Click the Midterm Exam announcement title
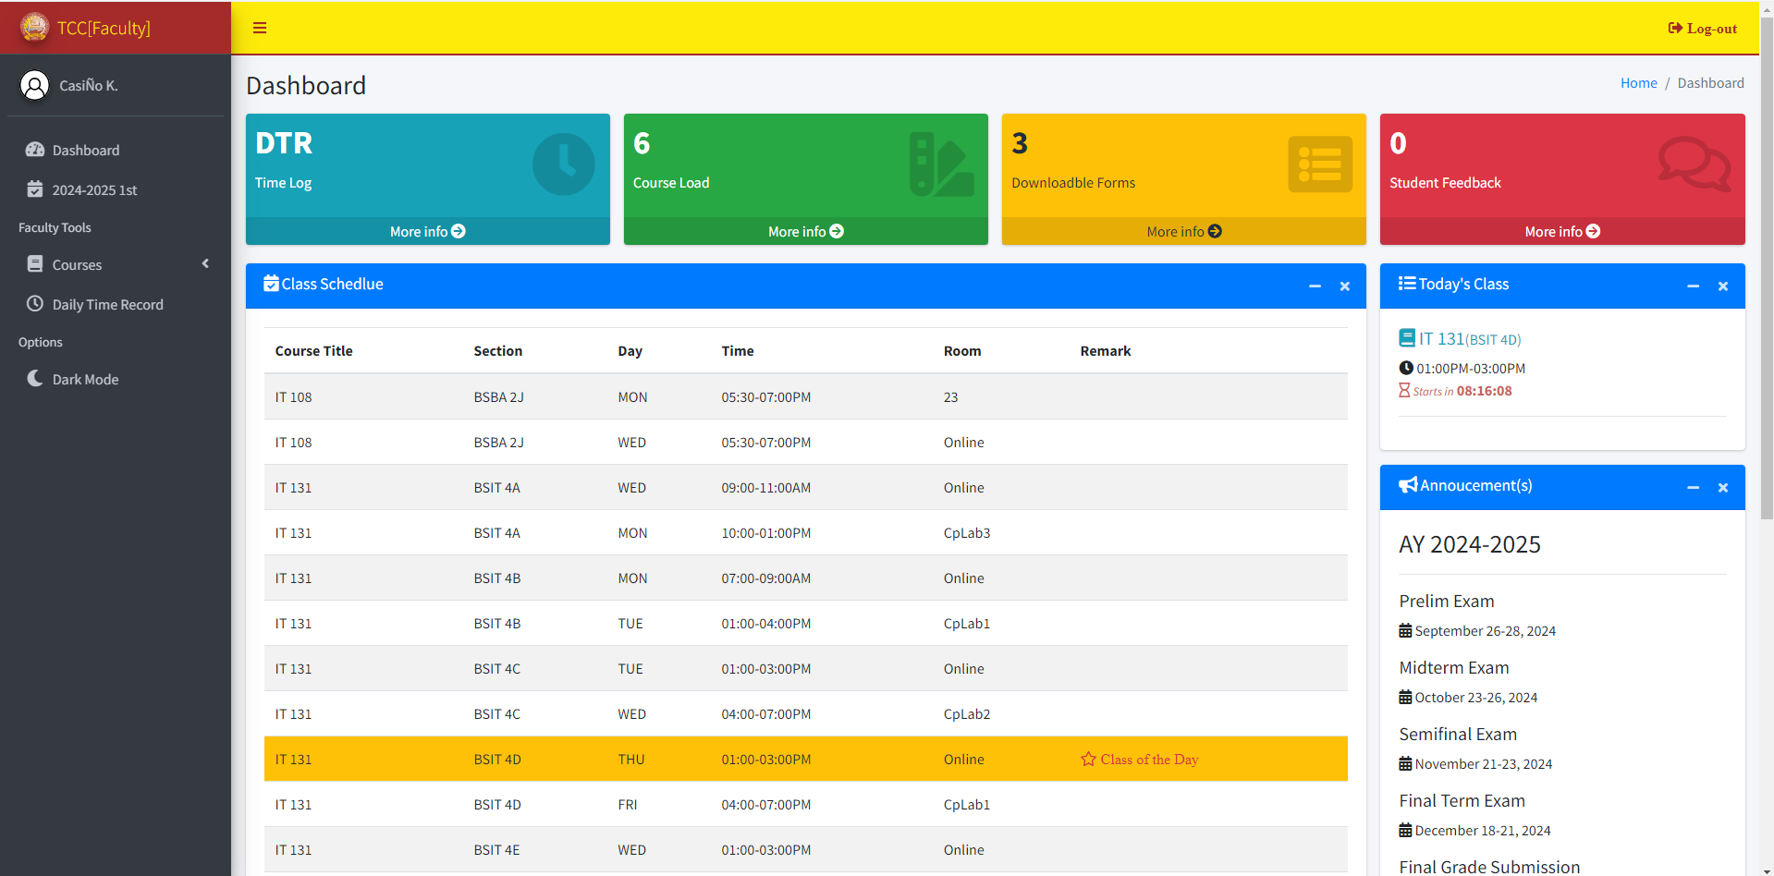Viewport: 1774px width, 876px height. pyautogui.click(x=1453, y=667)
